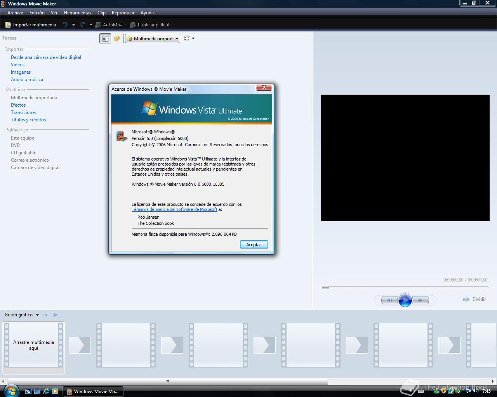Click Correo electrónico publish option
This screenshot has width=497, height=397.
click(30, 160)
